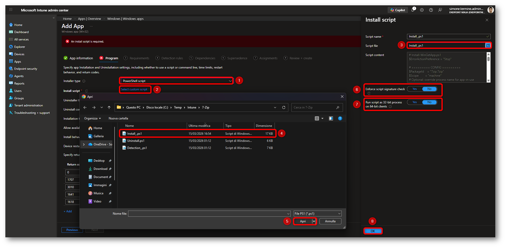Toggle the preview pane icon in dialog
Viewport: 506px width, 248px height.
coord(331,119)
